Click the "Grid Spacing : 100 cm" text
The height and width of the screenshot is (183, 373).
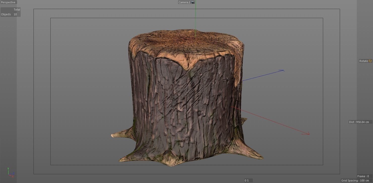click(355, 180)
